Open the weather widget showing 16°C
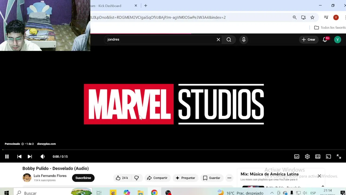 [x=240, y=193]
